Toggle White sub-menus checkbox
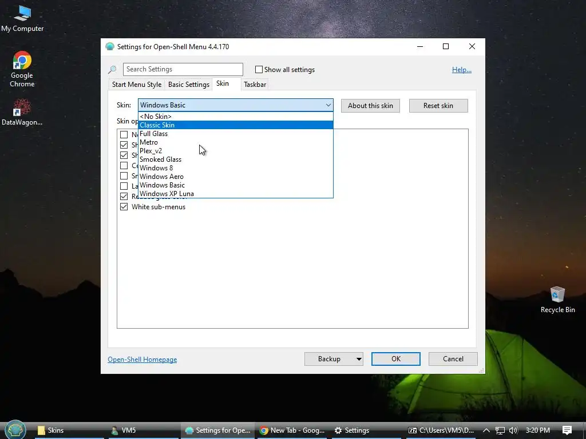Viewport: 586px width, 439px height. click(x=124, y=207)
